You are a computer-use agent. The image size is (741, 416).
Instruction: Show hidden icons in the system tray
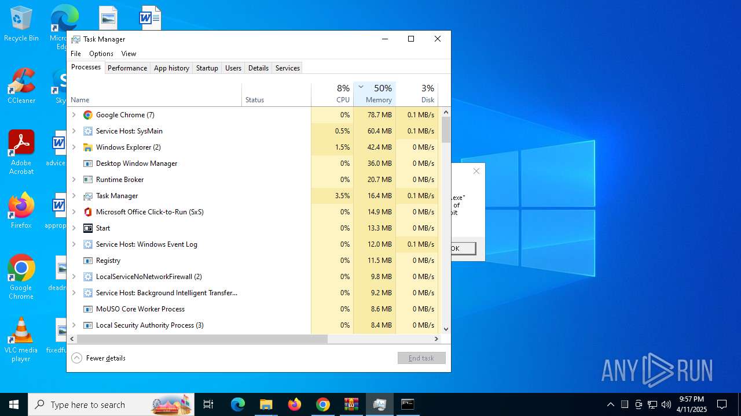pos(610,404)
